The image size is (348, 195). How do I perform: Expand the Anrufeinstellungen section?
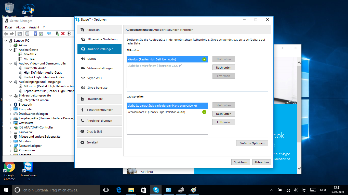[x=100, y=121]
